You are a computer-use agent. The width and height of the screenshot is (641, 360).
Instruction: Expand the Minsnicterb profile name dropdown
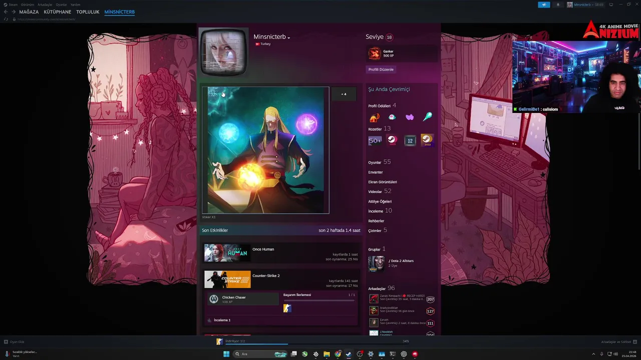[289, 37]
